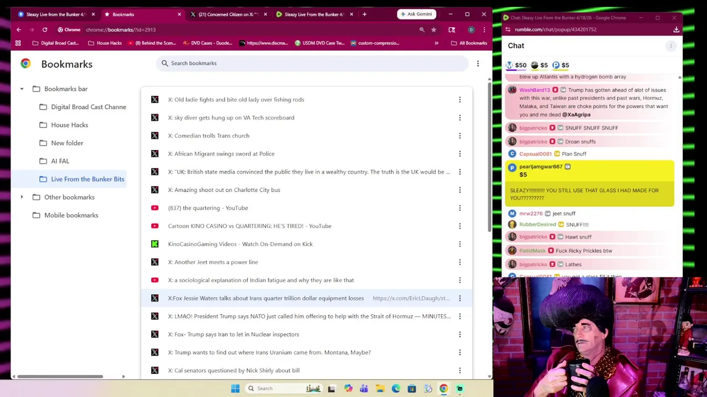Open Task View from the taskbar
This screenshot has height=397, width=707.
[331, 389]
